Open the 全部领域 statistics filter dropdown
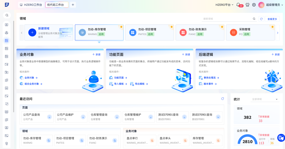 pyautogui.click(x=265, y=99)
